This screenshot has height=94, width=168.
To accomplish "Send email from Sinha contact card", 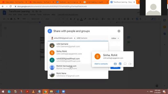I will 115,64.
